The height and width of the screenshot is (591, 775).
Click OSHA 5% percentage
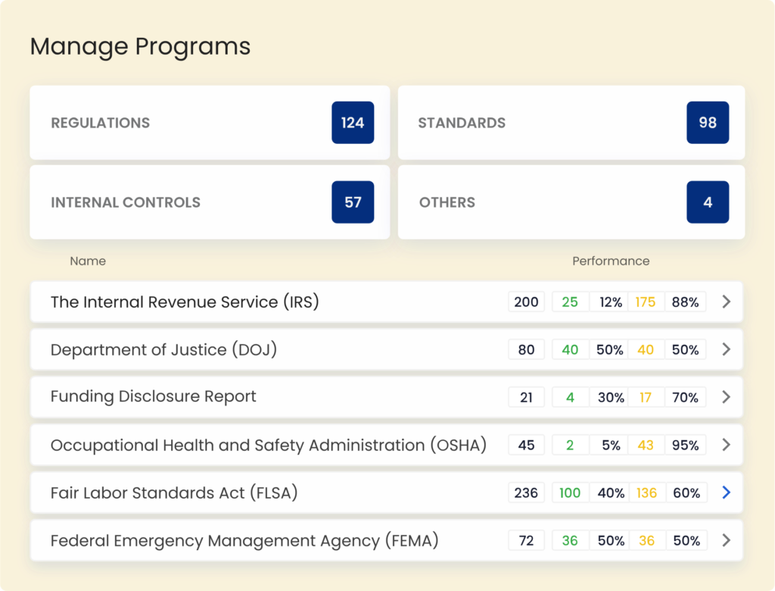click(610, 445)
